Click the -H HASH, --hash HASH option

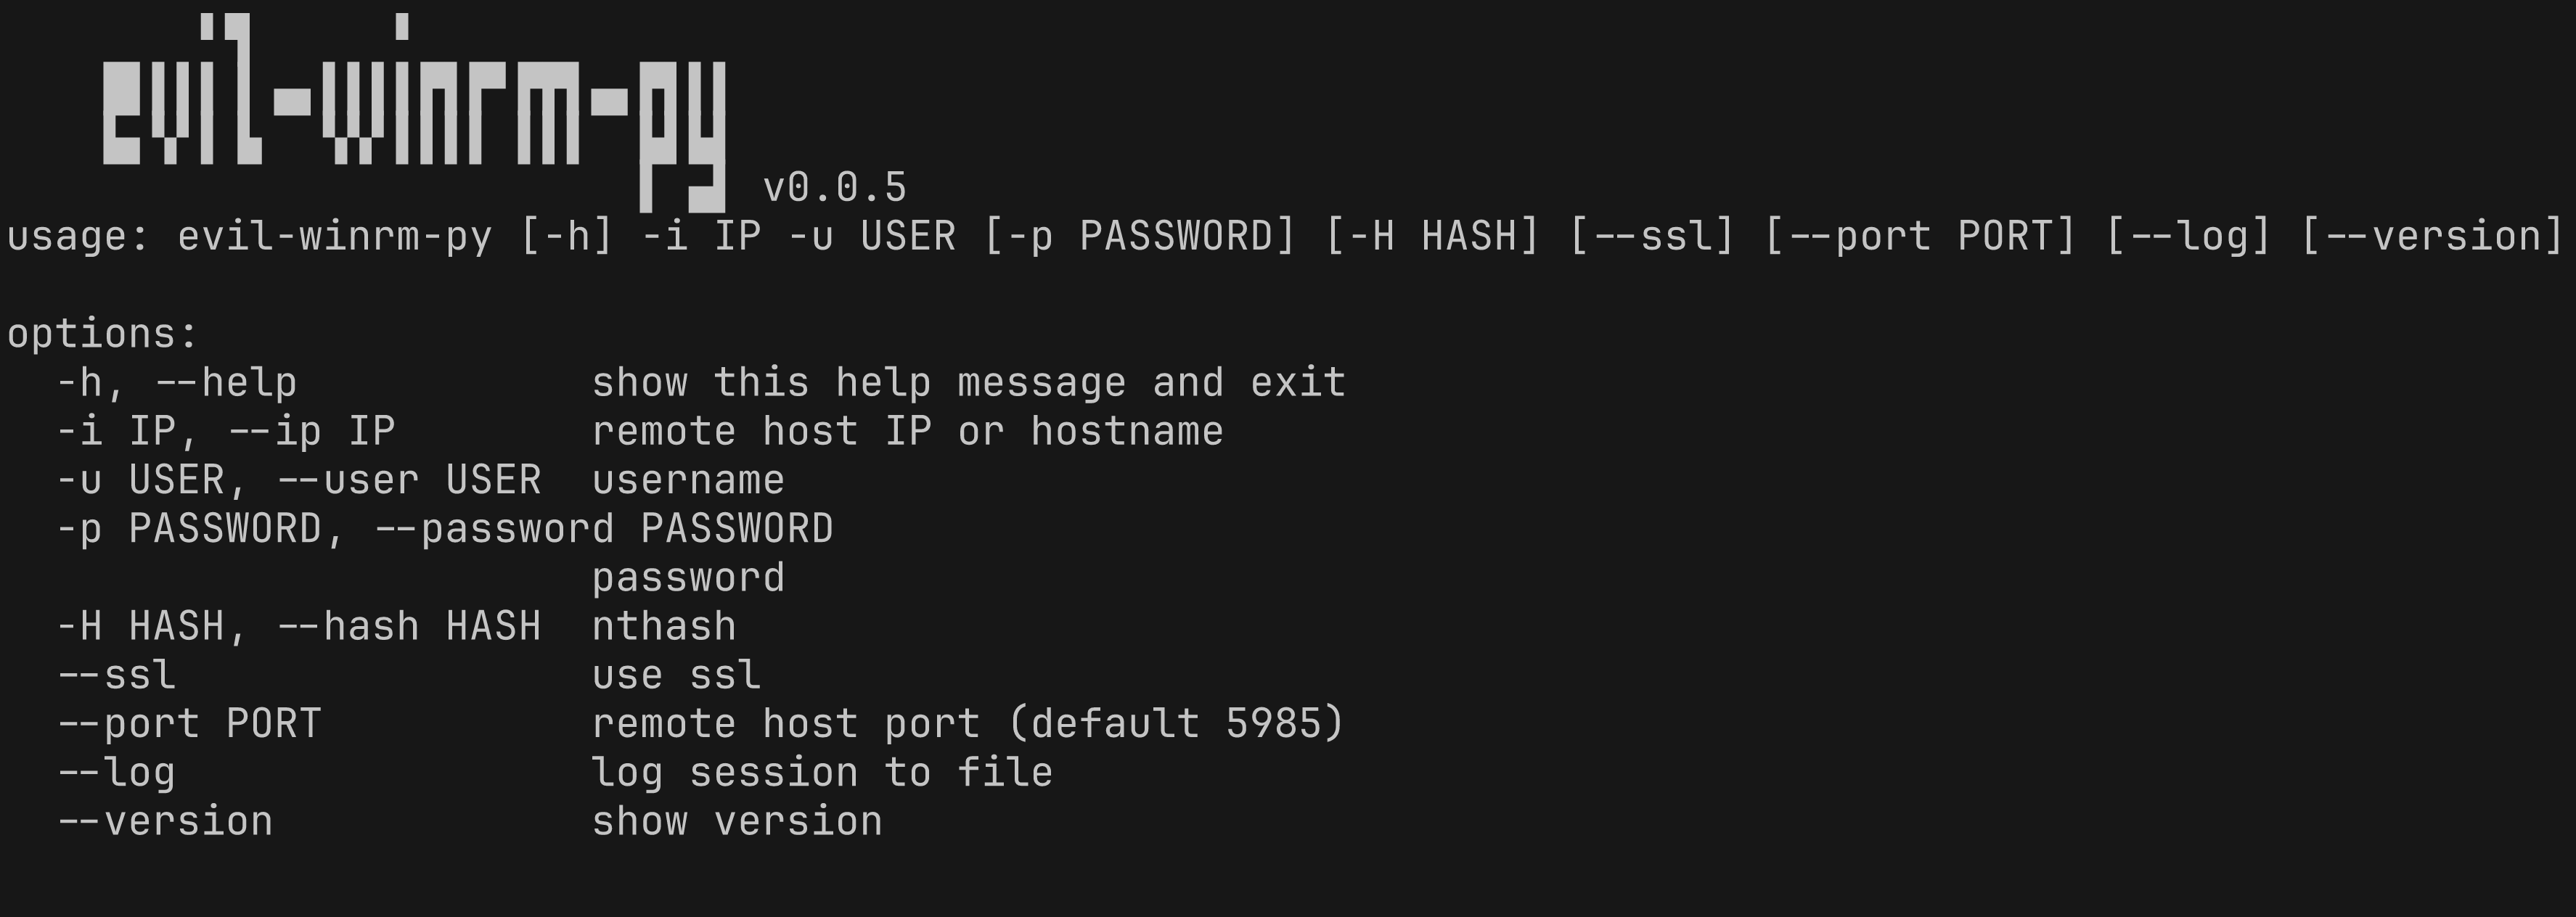[x=299, y=627]
